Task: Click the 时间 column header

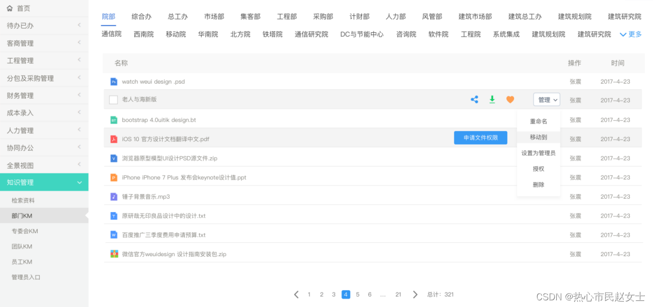Action: [617, 63]
